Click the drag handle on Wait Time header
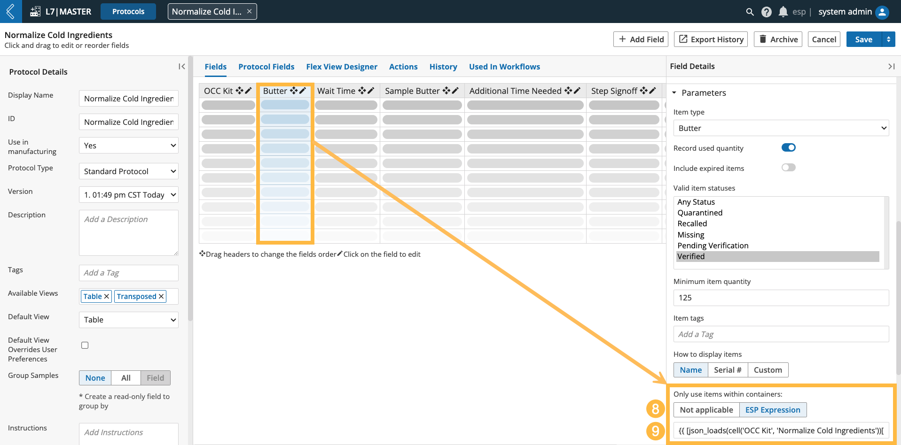Viewport: 901px width, 445px height. pyautogui.click(x=362, y=91)
